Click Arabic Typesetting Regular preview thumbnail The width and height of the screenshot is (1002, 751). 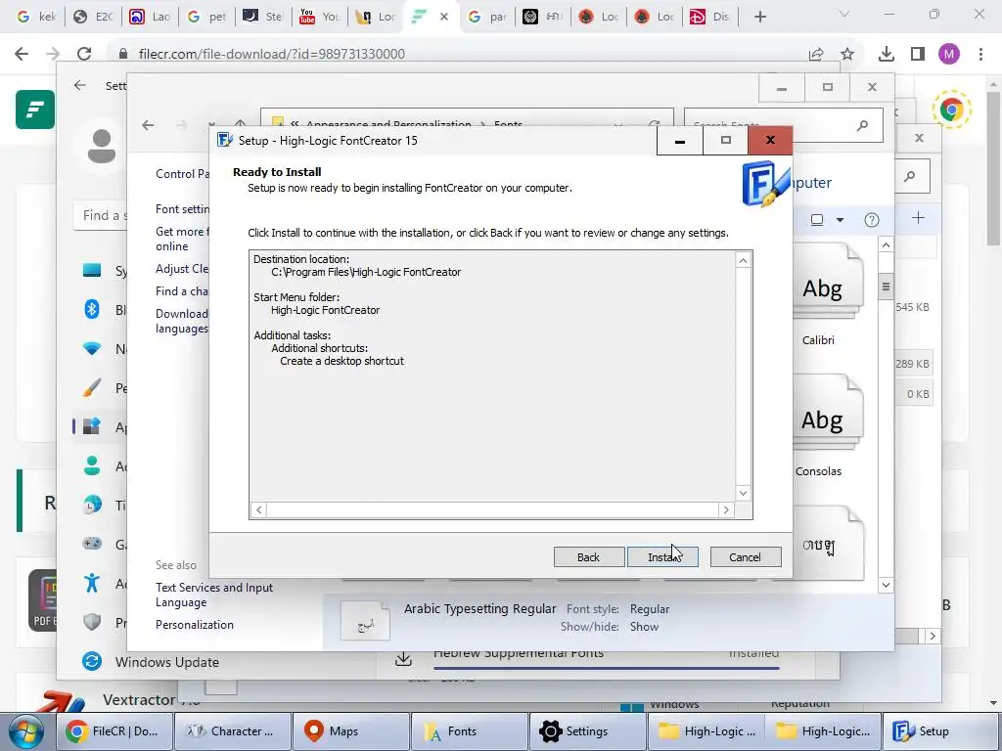(x=365, y=620)
